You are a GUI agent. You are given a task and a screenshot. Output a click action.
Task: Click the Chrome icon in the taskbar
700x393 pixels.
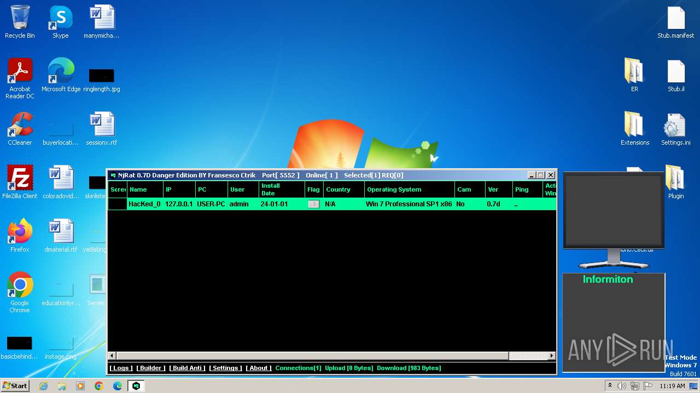click(99, 386)
